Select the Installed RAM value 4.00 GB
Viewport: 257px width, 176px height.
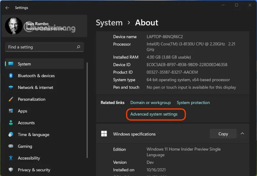point(169,57)
